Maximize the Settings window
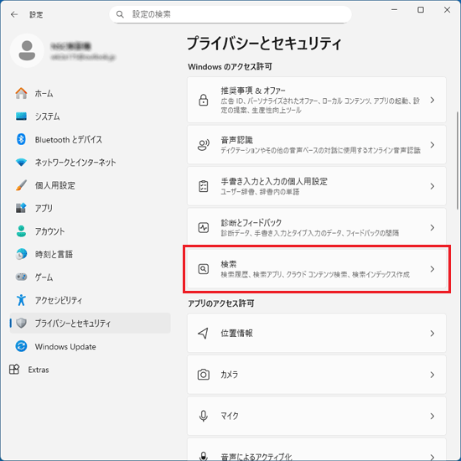 421,10
